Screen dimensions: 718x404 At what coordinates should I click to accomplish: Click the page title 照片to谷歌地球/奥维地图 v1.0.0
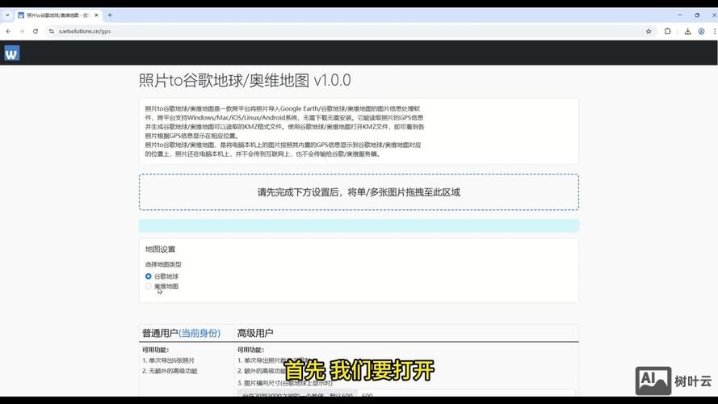(x=245, y=80)
